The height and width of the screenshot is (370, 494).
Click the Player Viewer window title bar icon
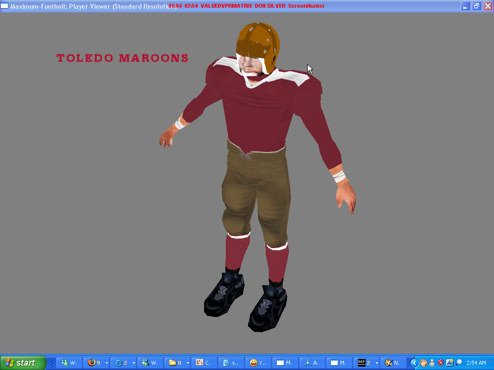tap(5, 6)
